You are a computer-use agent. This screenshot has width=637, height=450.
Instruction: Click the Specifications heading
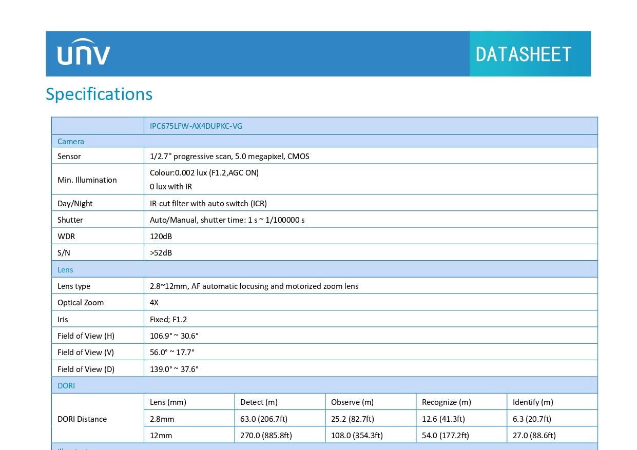[99, 94]
